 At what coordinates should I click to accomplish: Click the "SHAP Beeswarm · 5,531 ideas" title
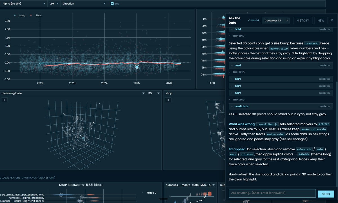(x=81, y=185)
